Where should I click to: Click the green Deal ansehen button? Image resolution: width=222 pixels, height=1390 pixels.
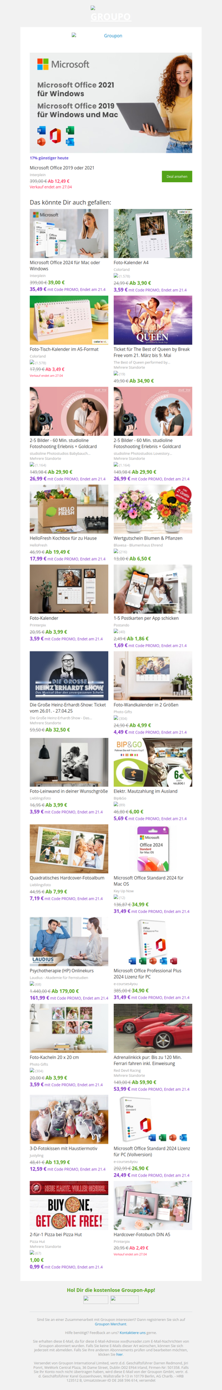pyautogui.click(x=177, y=176)
